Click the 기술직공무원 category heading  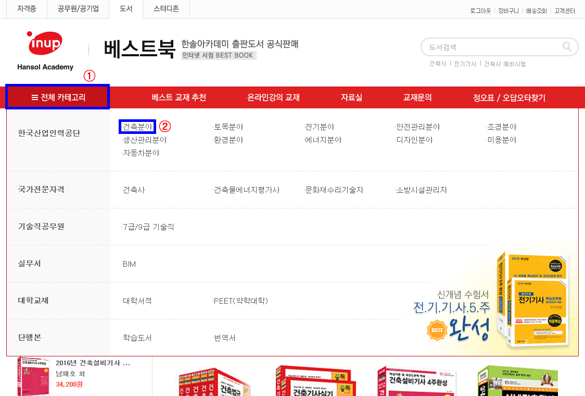(x=41, y=226)
